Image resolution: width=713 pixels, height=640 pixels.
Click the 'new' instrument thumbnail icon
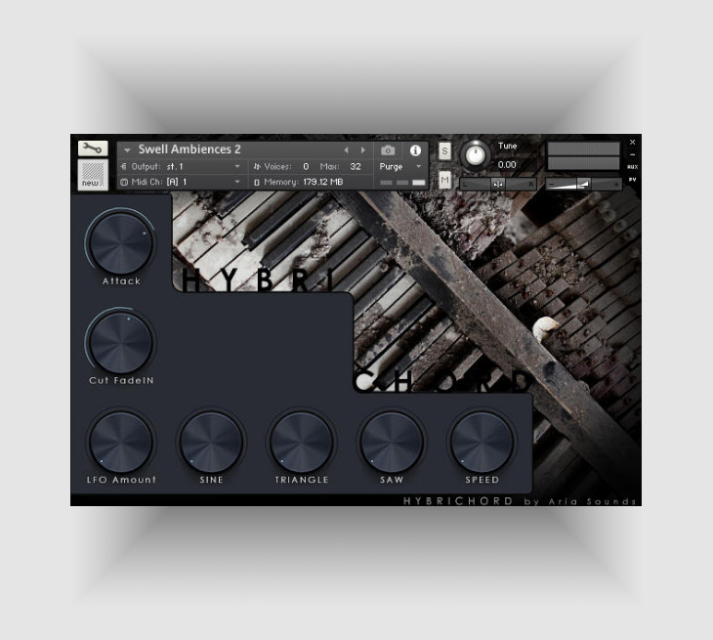(x=92, y=175)
